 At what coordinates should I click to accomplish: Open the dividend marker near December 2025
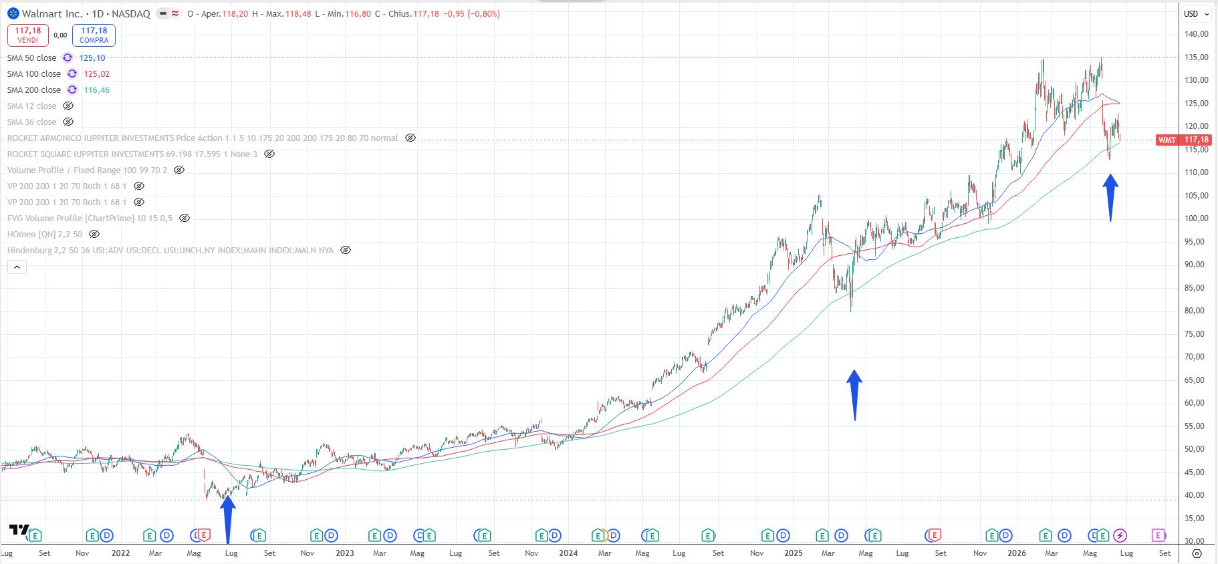(1006, 535)
